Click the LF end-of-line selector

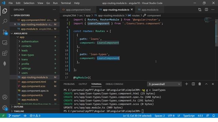point(179,116)
